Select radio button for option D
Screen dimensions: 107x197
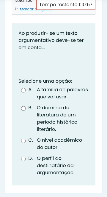point(23,159)
